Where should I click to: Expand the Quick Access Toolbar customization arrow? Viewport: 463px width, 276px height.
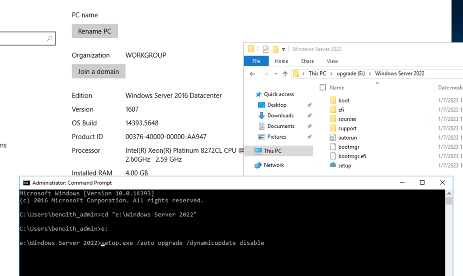tap(283, 49)
